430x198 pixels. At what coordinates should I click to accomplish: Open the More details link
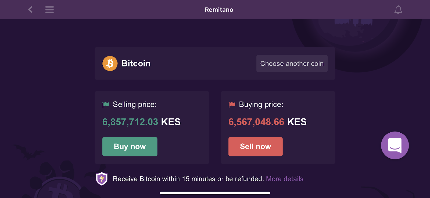point(284,179)
